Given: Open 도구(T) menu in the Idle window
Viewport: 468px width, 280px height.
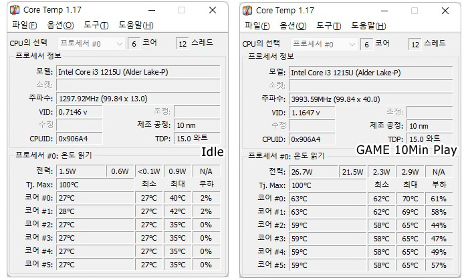Looking at the screenshot, I should pos(96,25).
